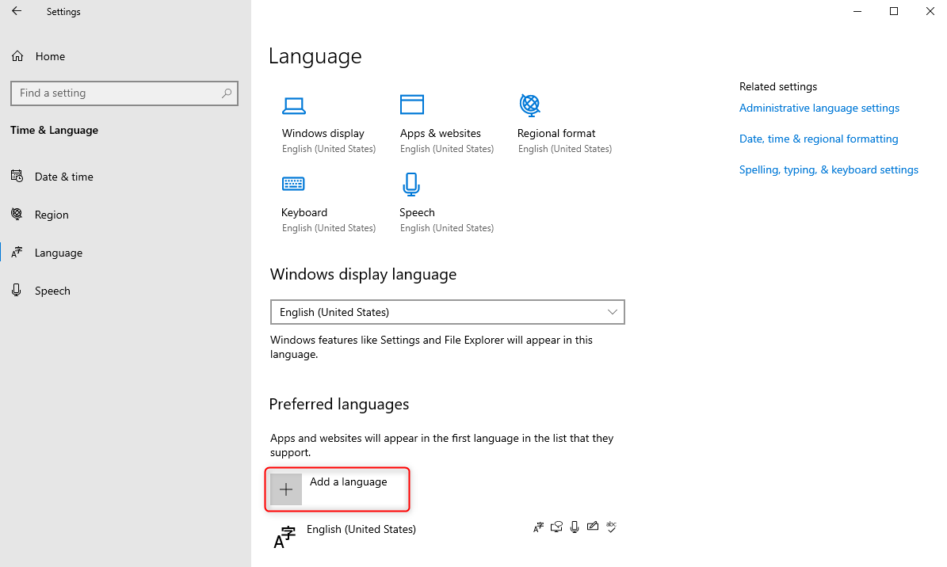Click the Apps & websites tile label
Image resolution: width=947 pixels, height=567 pixels.
click(441, 133)
